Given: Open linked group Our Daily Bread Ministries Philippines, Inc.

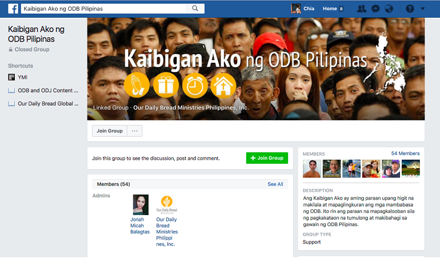Looking at the screenshot, I should (x=191, y=108).
